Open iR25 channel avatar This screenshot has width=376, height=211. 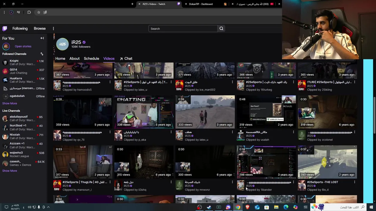point(62,44)
